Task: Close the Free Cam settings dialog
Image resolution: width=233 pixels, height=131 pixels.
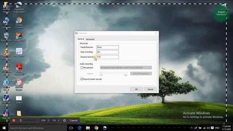Action: (x=156, y=33)
